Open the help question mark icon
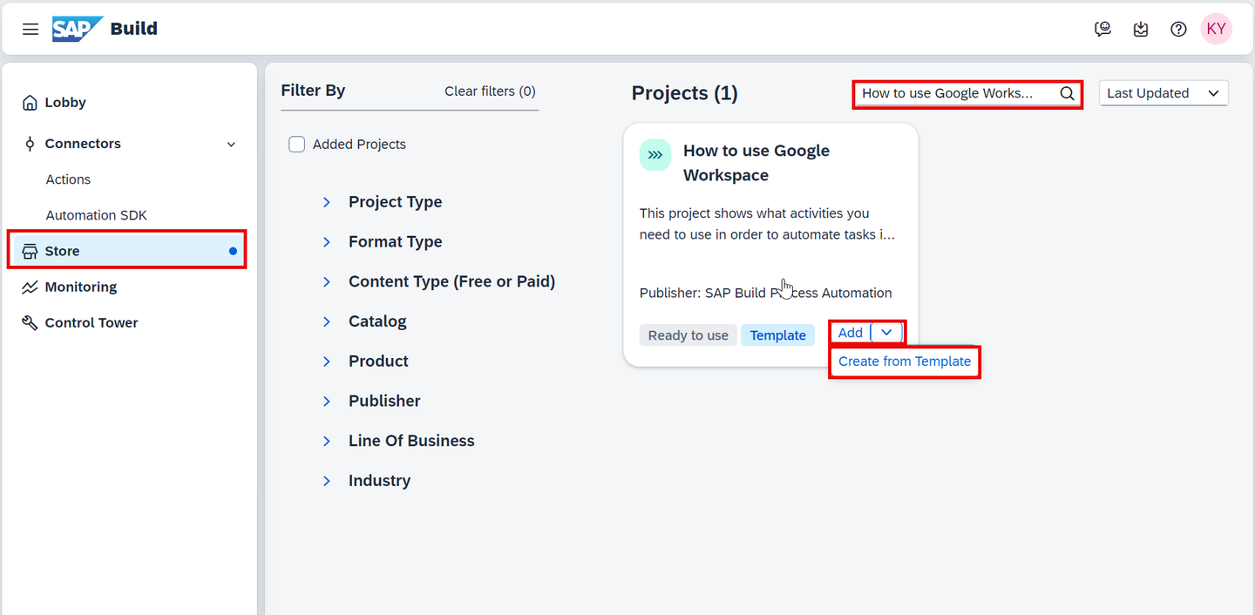Viewport: 1255px width, 615px height. (x=1178, y=29)
